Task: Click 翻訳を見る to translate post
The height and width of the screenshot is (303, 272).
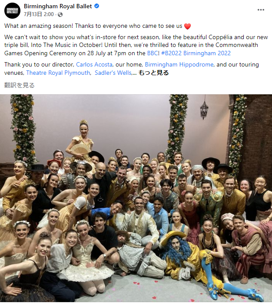Action: (x=19, y=85)
